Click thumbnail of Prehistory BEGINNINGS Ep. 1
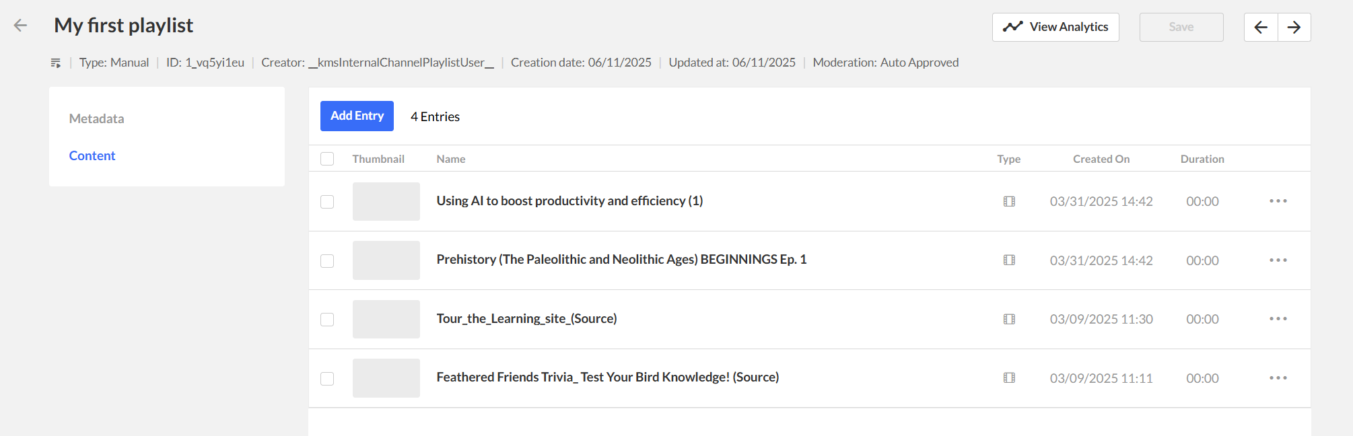Image resolution: width=1353 pixels, height=436 pixels. (x=386, y=260)
